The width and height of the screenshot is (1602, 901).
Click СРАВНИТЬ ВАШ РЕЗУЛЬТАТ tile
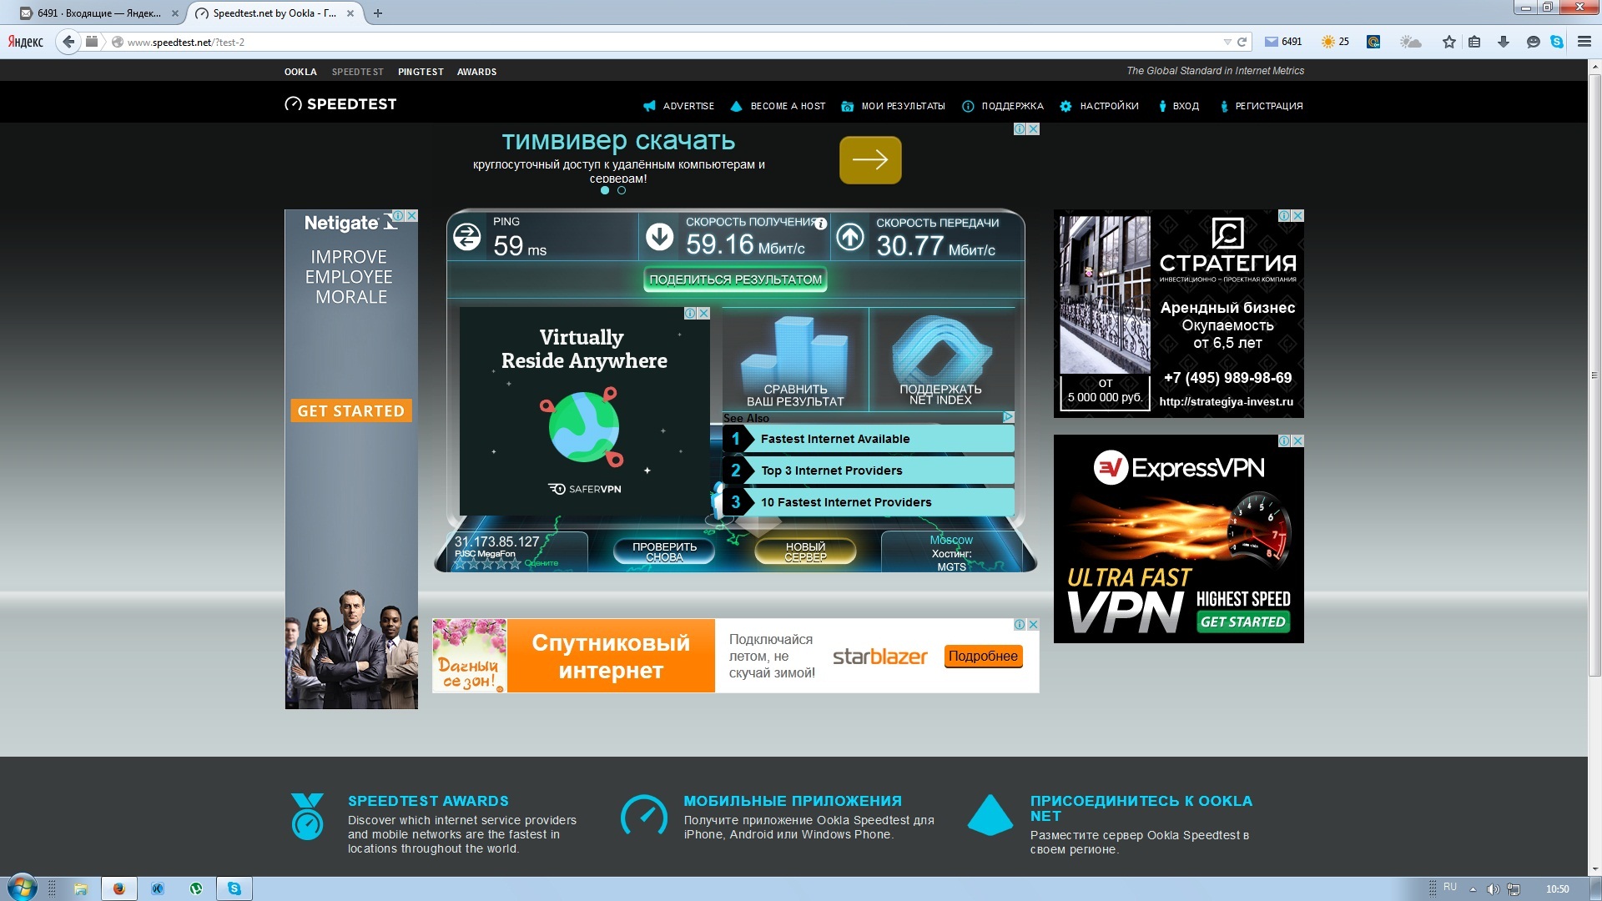tap(795, 360)
